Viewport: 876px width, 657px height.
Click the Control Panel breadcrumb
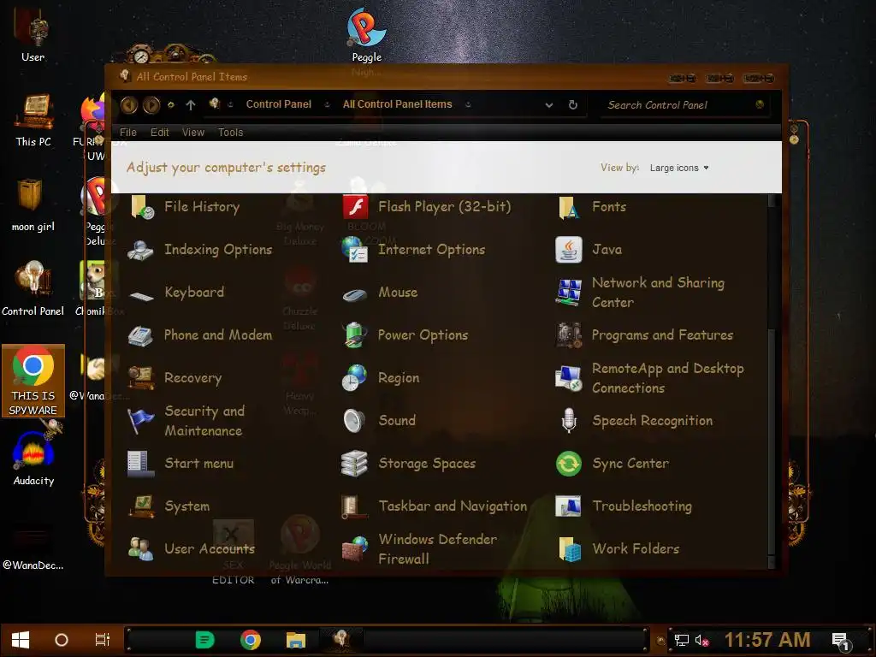[278, 104]
